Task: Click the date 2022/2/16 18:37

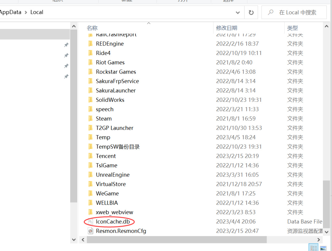Action: [x=237, y=44]
